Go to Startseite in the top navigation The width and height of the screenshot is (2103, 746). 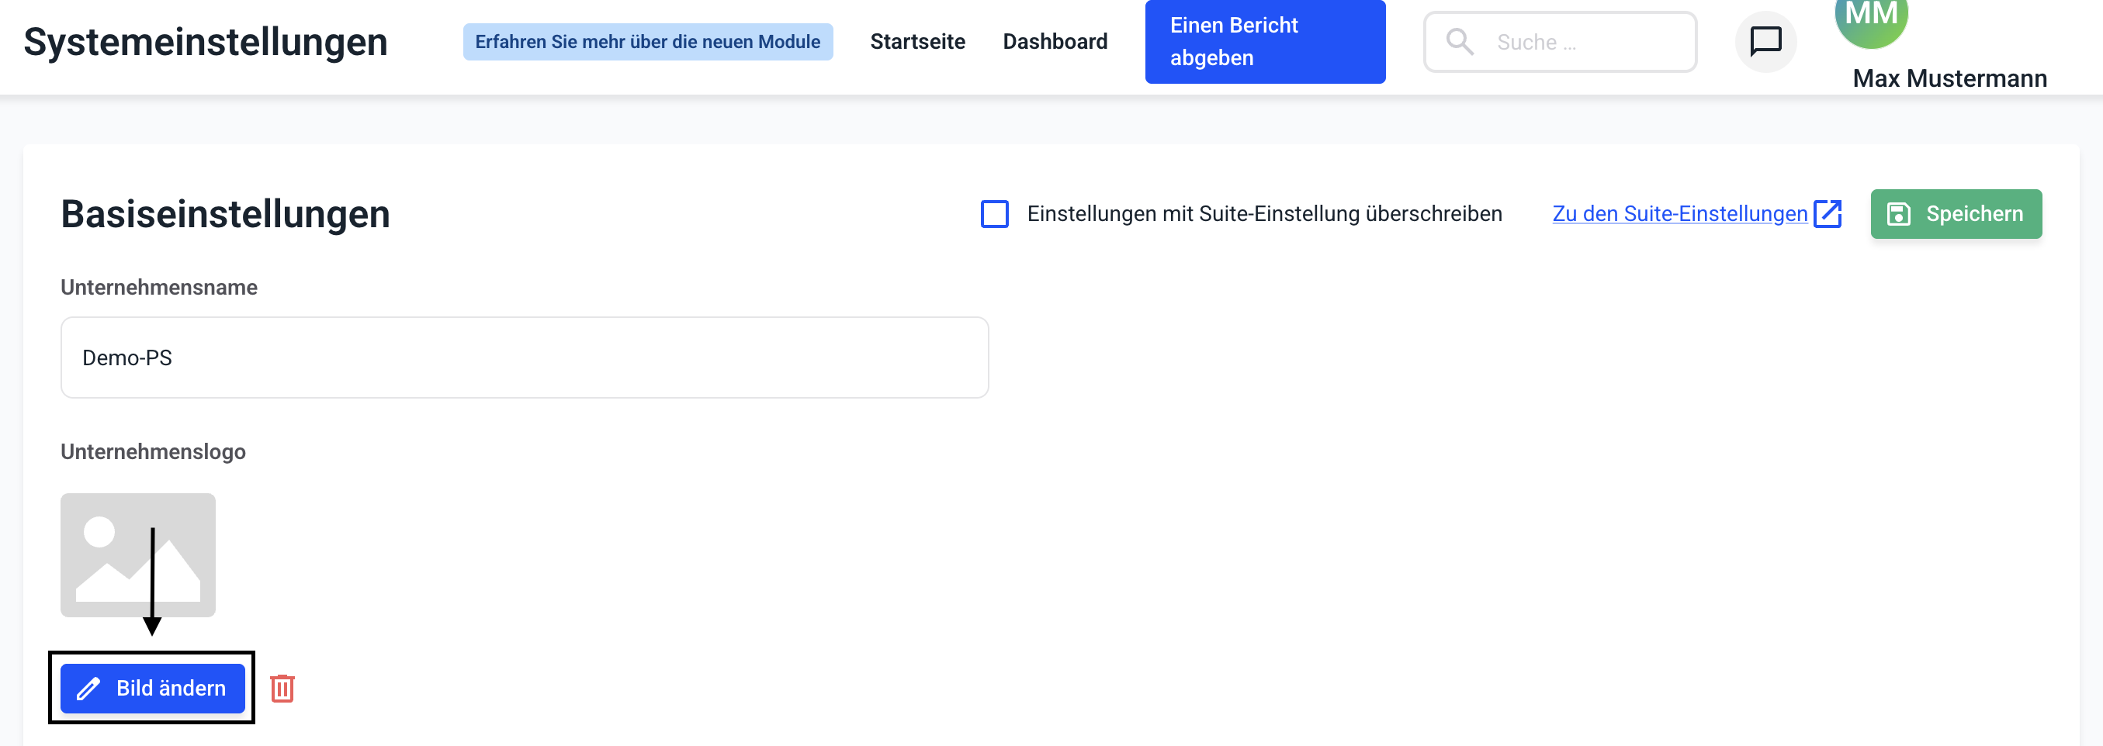coord(916,42)
